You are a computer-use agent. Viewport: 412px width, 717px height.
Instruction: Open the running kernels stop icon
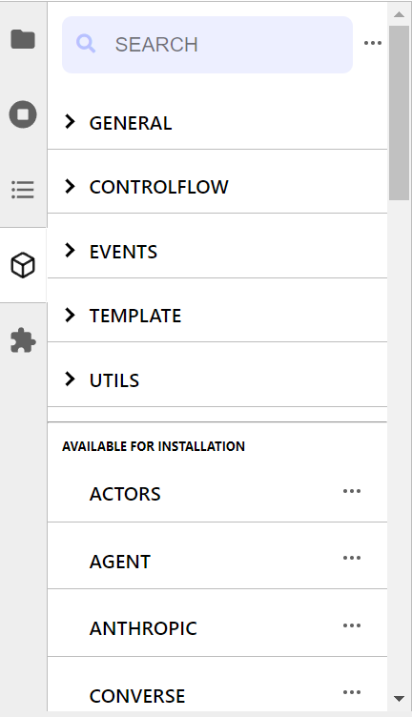point(23,113)
